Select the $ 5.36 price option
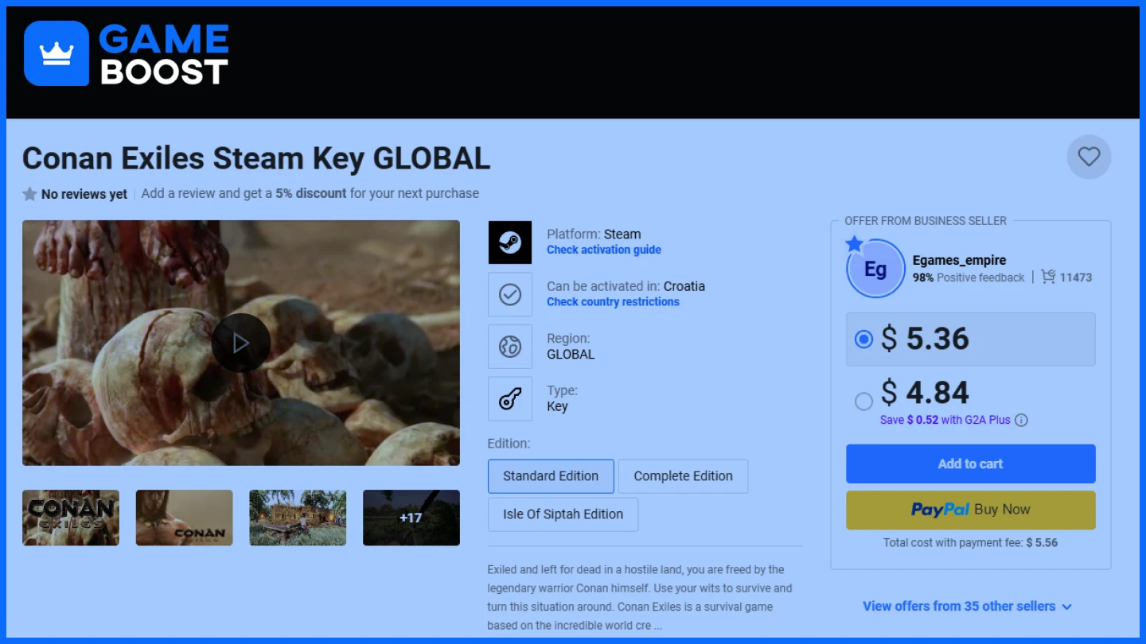 [971, 339]
